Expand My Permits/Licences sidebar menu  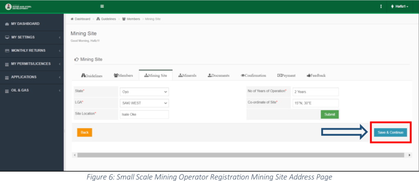[x=31, y=64]
